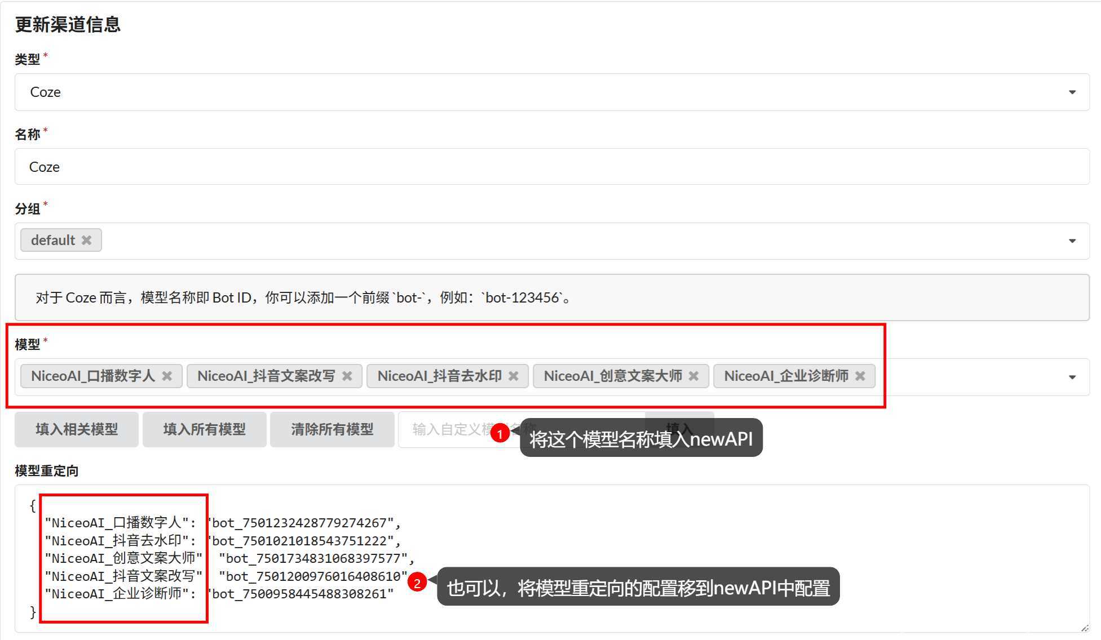The width and height of the screenshot is (1101, 640).
Task: Click the 更新渠道信息 heading
Action: [x=68, y=24]
